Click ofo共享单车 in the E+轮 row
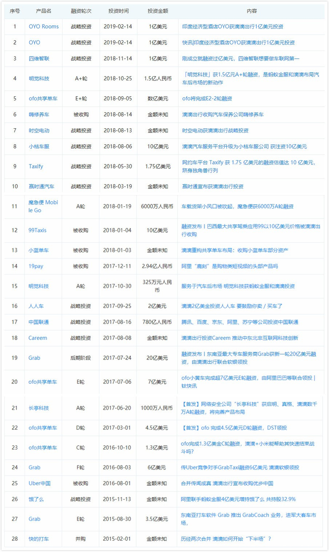The image size is (329, 552). click(43, 99)
